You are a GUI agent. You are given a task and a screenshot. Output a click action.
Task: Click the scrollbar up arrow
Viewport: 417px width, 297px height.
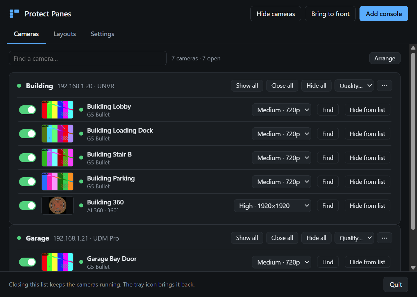413,48
